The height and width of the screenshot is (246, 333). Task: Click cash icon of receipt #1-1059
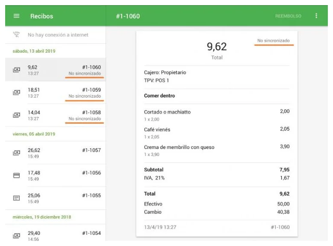(17, 93)
